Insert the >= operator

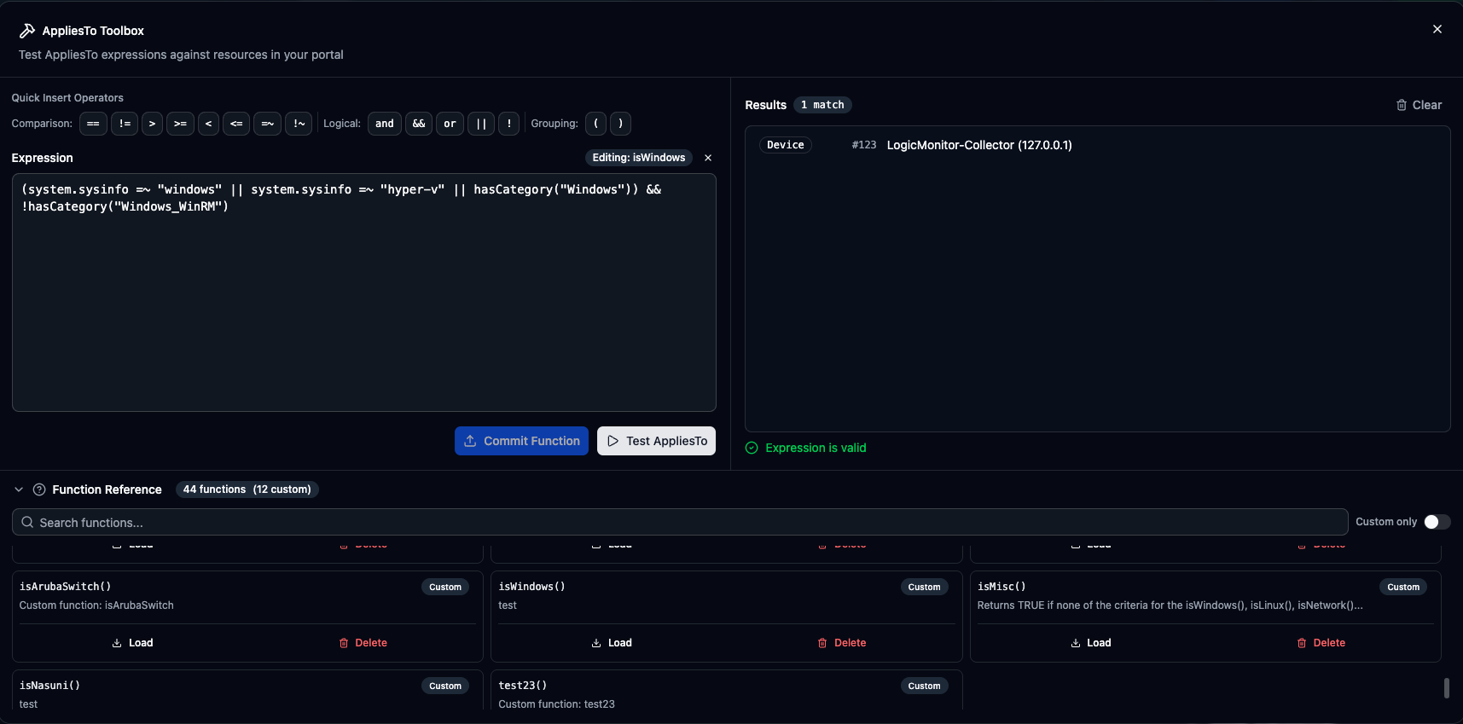pos(180,124)
